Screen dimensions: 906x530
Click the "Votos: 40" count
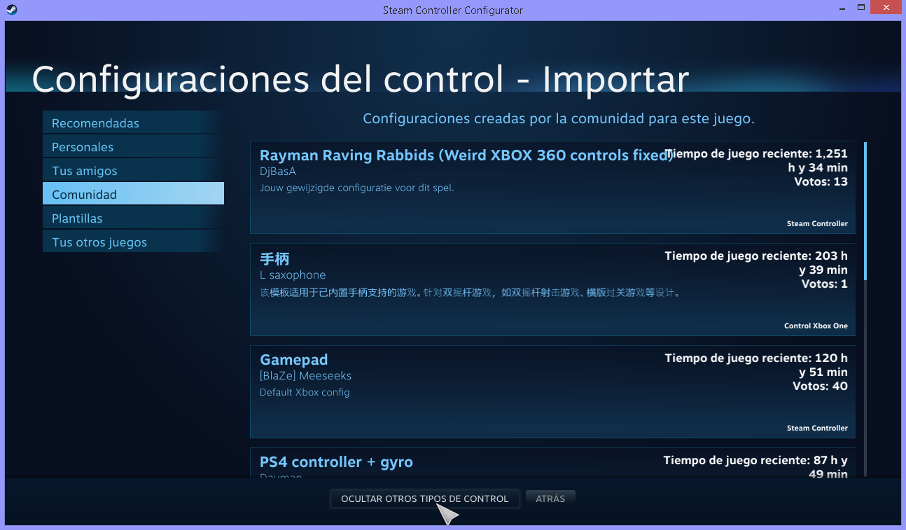(820, 386)
